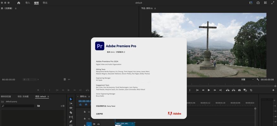Click the Program monitor duration 00:00:00:08

(267, 79)
